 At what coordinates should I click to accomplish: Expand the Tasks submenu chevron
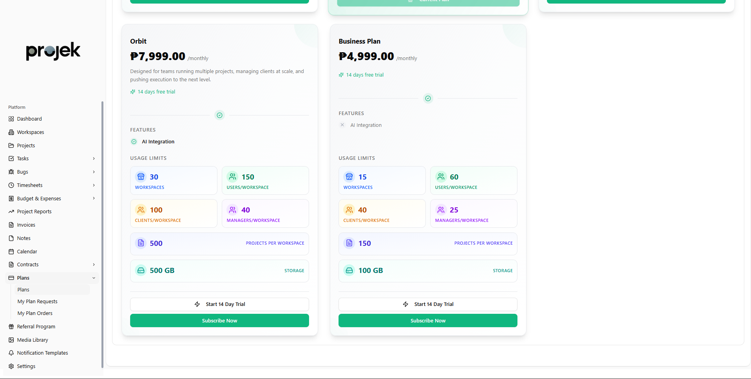(x=94, y=159)
